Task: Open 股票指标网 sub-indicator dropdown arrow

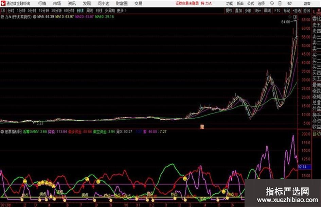Action: point(2,132)
